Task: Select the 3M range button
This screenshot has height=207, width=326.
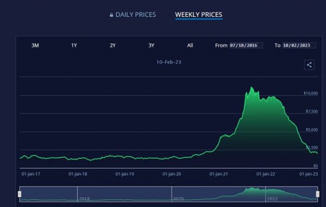Action: [35, 45]
